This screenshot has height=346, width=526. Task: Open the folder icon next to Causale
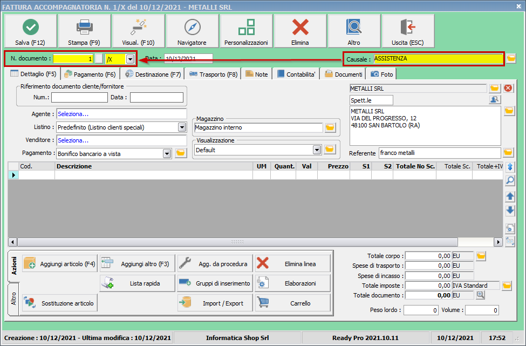(x=511, y=58)
